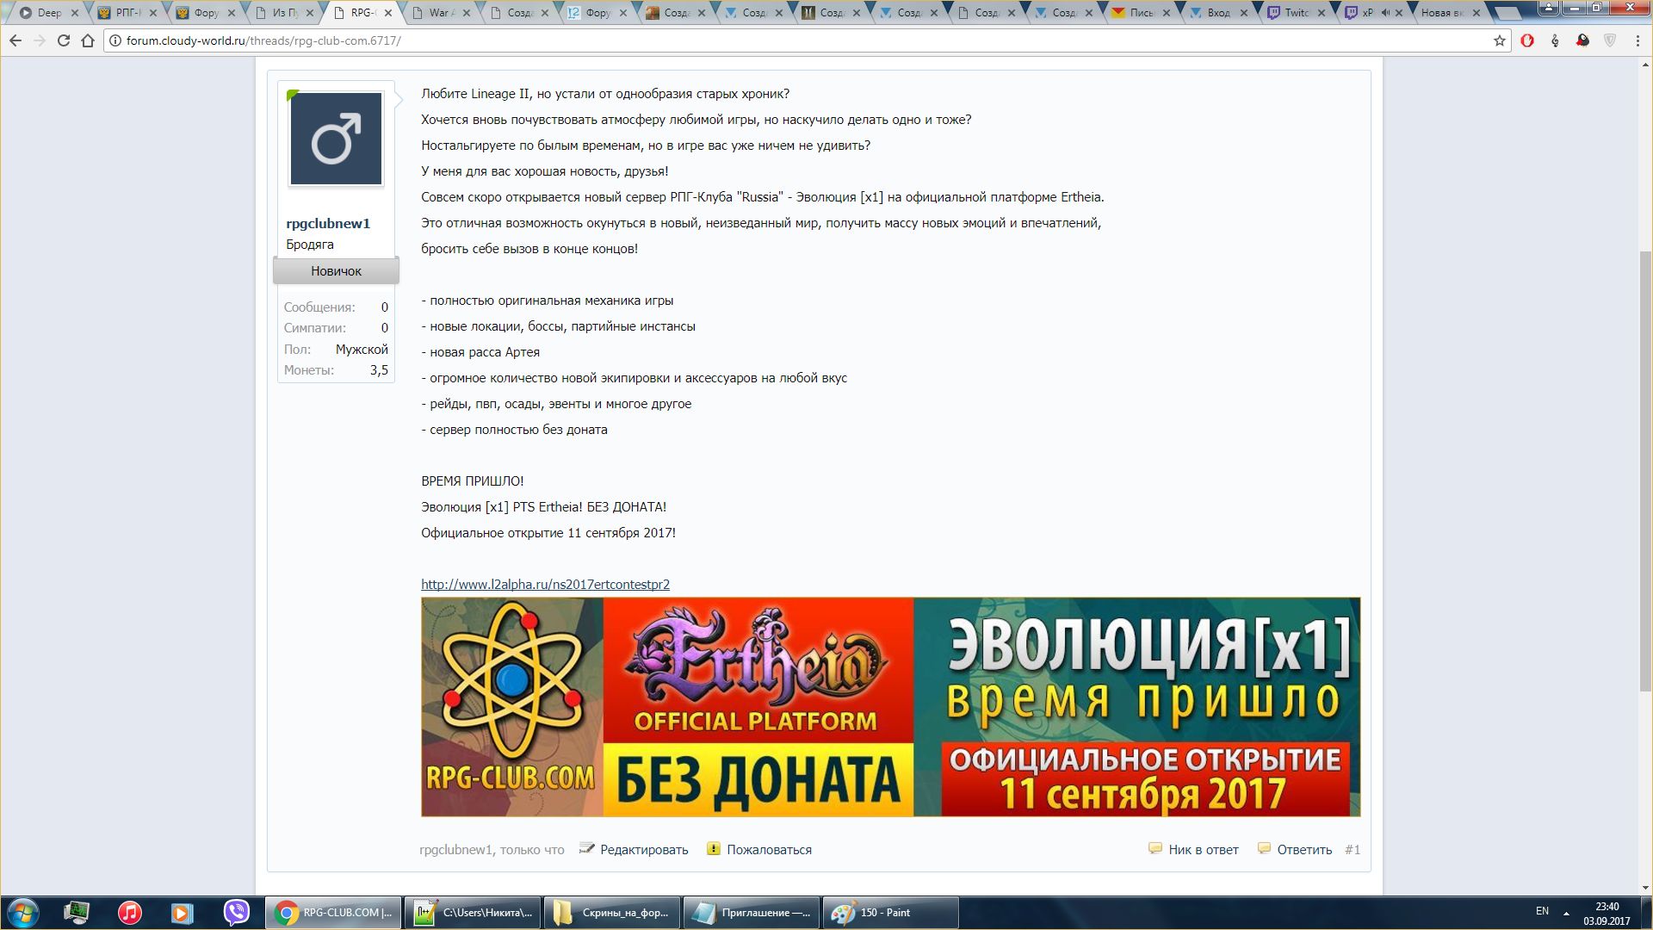Viewport: 1653px width, 930px height.
Task: Open the Приглашение document taskbar window
Action: pos(751,913)
